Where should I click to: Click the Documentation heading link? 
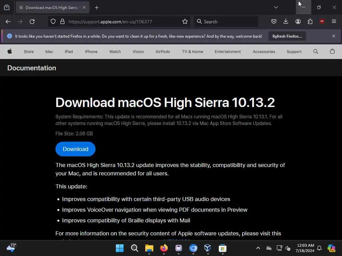point(32,68)
